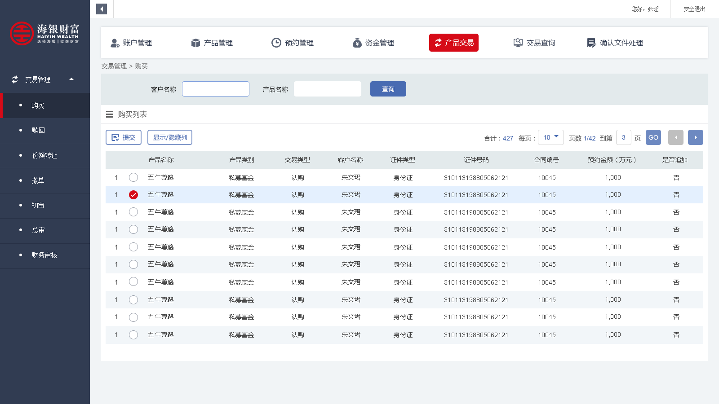This screenshot has height=404, width=719.
Task: Open the per-page count dropdown showing 10
Action: [x=550, y=137]
